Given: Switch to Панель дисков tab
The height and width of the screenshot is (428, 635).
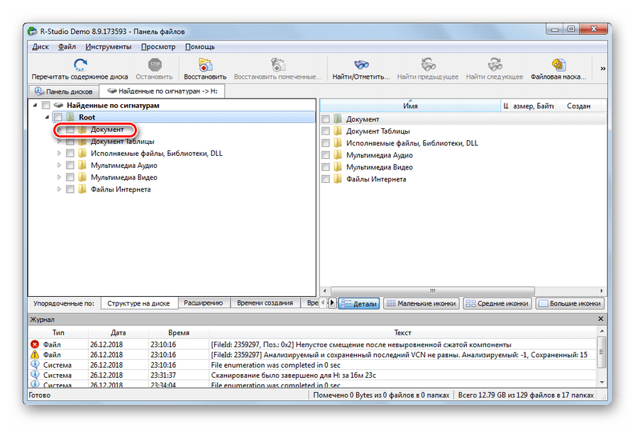Looking at the screenshot, I should click(64, 91).
